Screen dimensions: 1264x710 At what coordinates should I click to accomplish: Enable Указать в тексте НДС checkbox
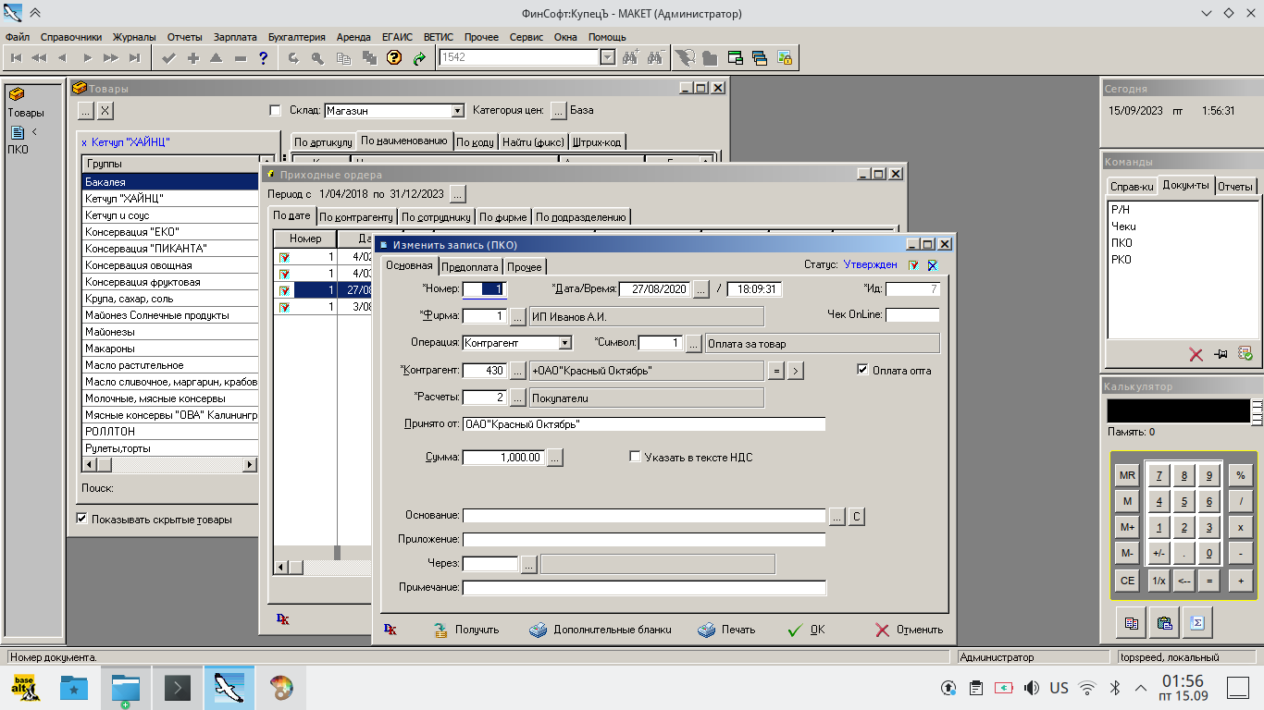click(635, 457)
